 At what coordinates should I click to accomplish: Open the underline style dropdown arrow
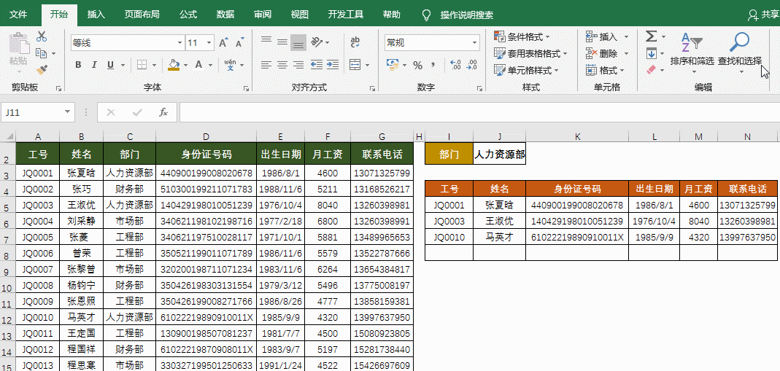[123, 65]
